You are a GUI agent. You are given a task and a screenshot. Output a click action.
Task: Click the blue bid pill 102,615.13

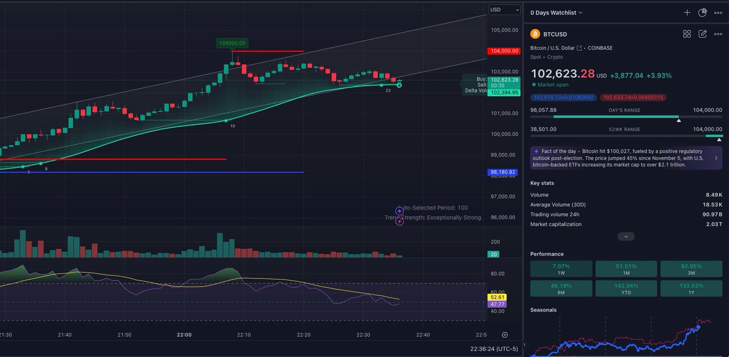coord(563,97)
